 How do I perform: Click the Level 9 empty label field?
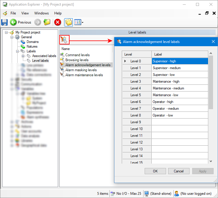180,122
